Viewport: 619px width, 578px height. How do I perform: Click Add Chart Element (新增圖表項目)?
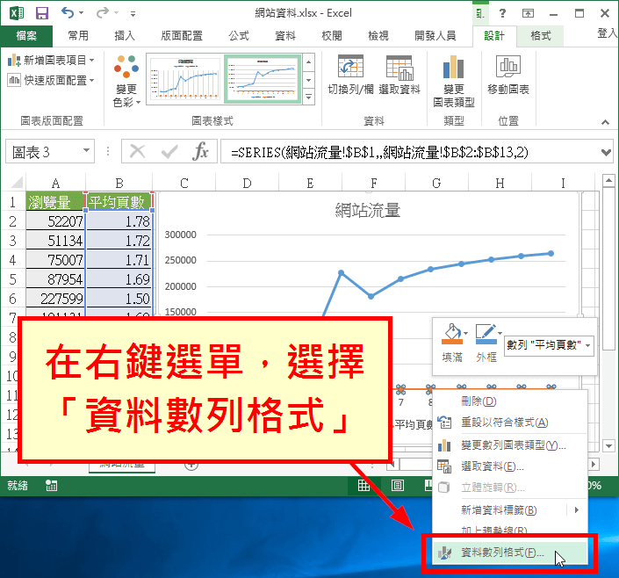[x=51, y=60]
